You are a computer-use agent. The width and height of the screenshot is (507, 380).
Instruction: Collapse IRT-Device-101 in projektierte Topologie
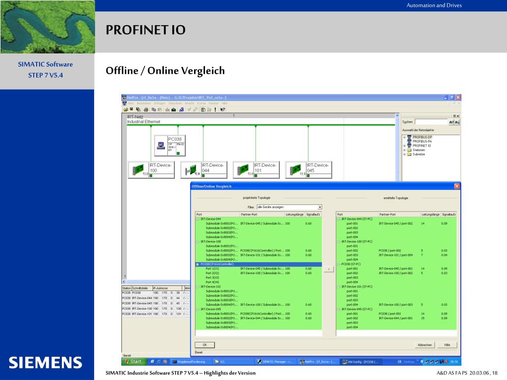pos(198,287)
